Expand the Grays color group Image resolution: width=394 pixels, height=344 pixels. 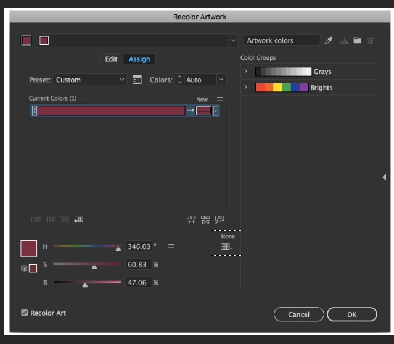pyautogui.click(x=246, y=71)
